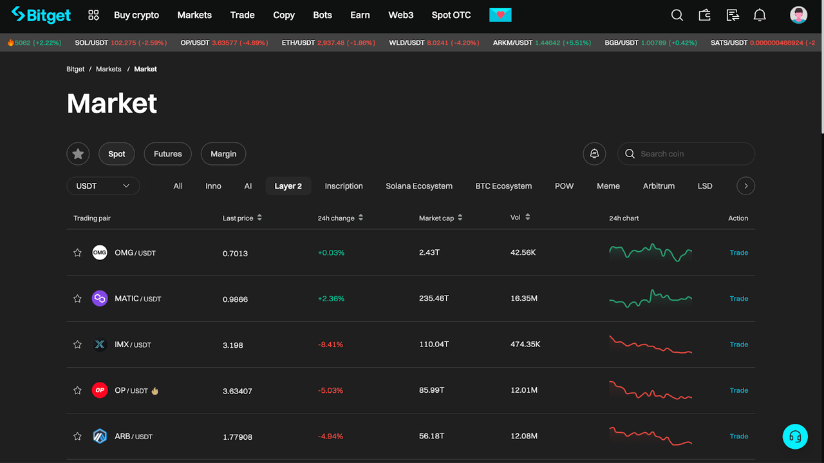This screenshot has height=463, width=824.
Task: Open Spot OTC in top navigation
Action: (451, 15)
